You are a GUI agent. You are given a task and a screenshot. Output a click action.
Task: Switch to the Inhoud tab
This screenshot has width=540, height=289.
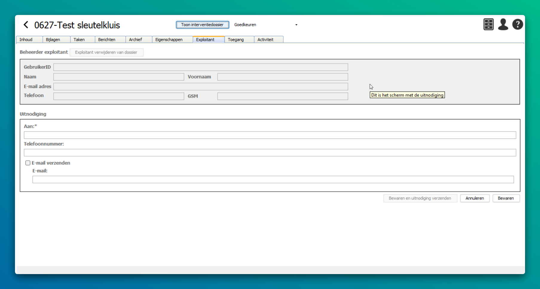point(29,40)
